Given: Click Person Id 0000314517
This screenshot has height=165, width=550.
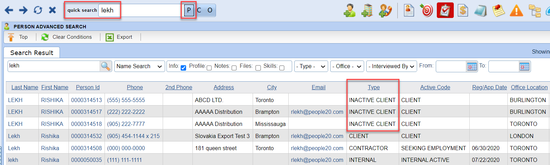Looking at the screenshot, I should (x=87, y=112).
